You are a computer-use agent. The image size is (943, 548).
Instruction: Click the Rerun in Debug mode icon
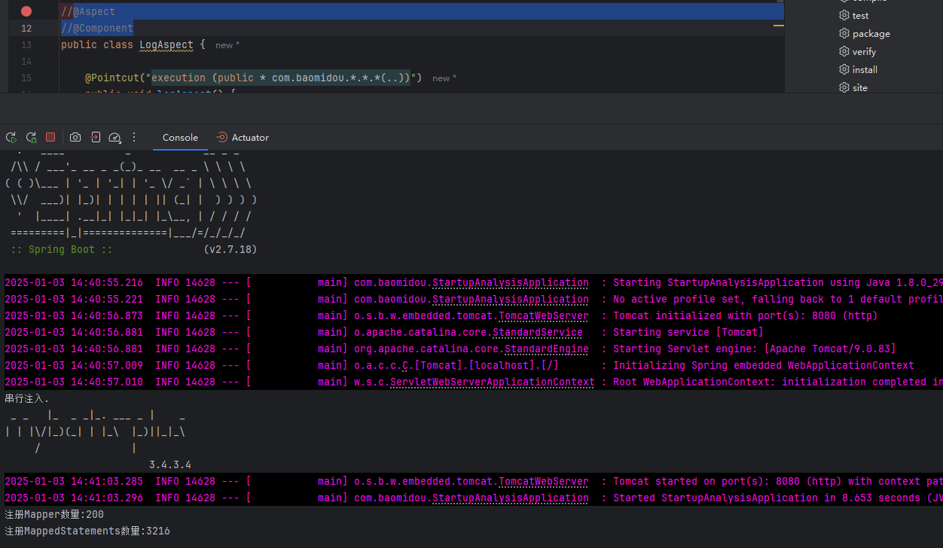[x=31, y=138]
